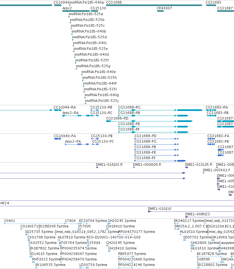234x269 pixels.
Task: Click the CG31683-PB protein label
Action: 218,142
